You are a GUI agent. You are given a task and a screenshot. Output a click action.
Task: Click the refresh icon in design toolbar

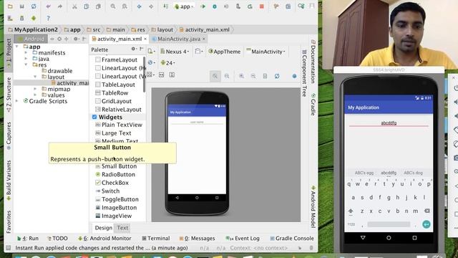tap(277, 76)
